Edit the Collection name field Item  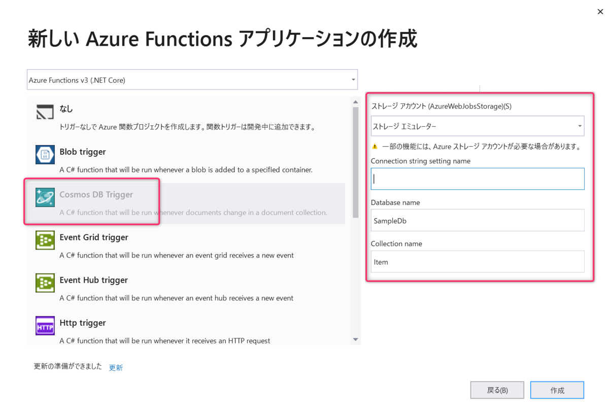pos(478,262)
